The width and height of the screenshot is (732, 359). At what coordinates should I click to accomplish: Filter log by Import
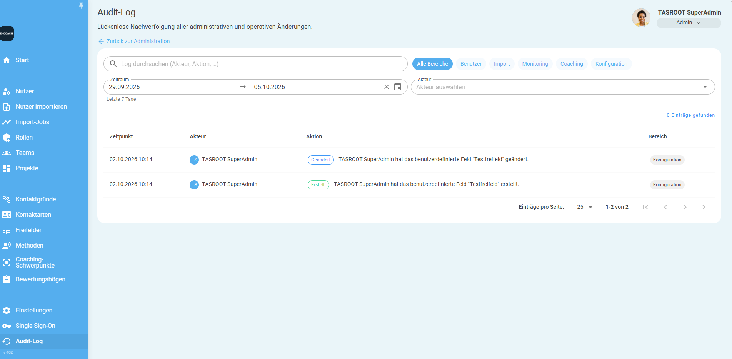coord(502,64)
